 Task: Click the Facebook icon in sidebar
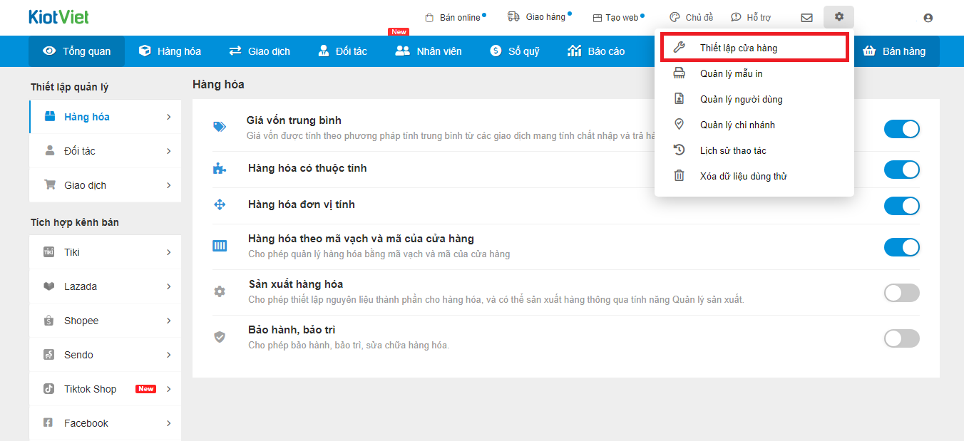[49, 423]
